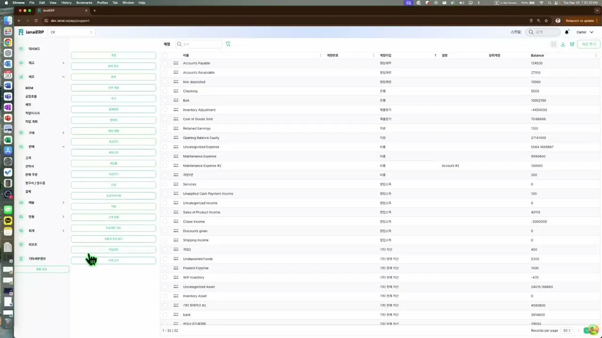This screenshot has height=338, width=602.
Task: Check the Accounts Receivable row checkbox
Action: (165, 72)
